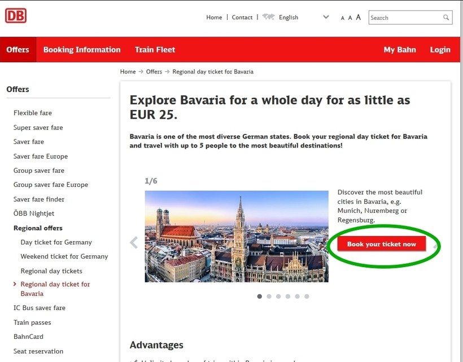The width and height of the screenshot is (463, 362).
Task: Jump to last carousel slide dot
Action: coord(307,296)
